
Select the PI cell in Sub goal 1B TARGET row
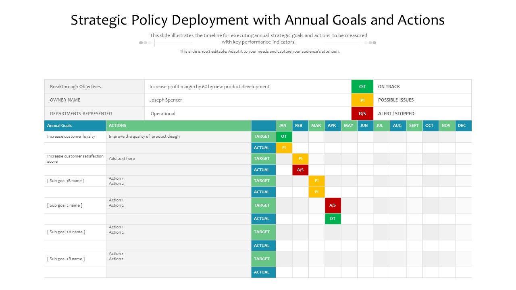tap(316, 181)
